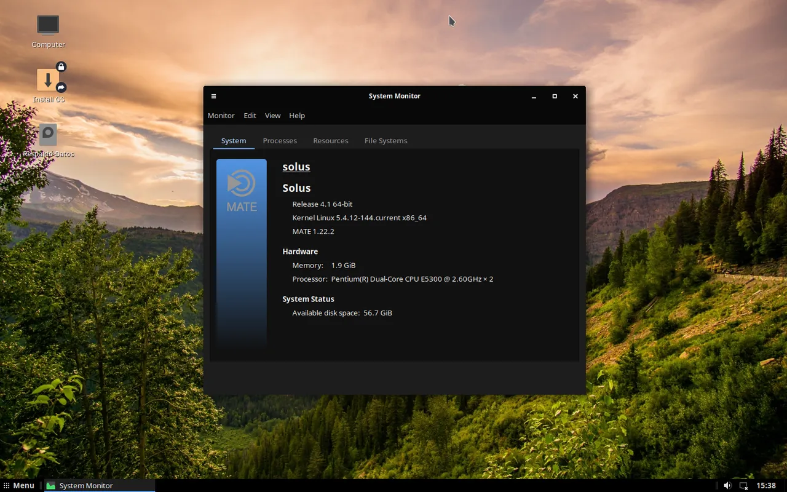Click the Pentium Dual-Core processor text
Image resolution: width=787 pixels, height=492 pixels.
click(412, 279)
